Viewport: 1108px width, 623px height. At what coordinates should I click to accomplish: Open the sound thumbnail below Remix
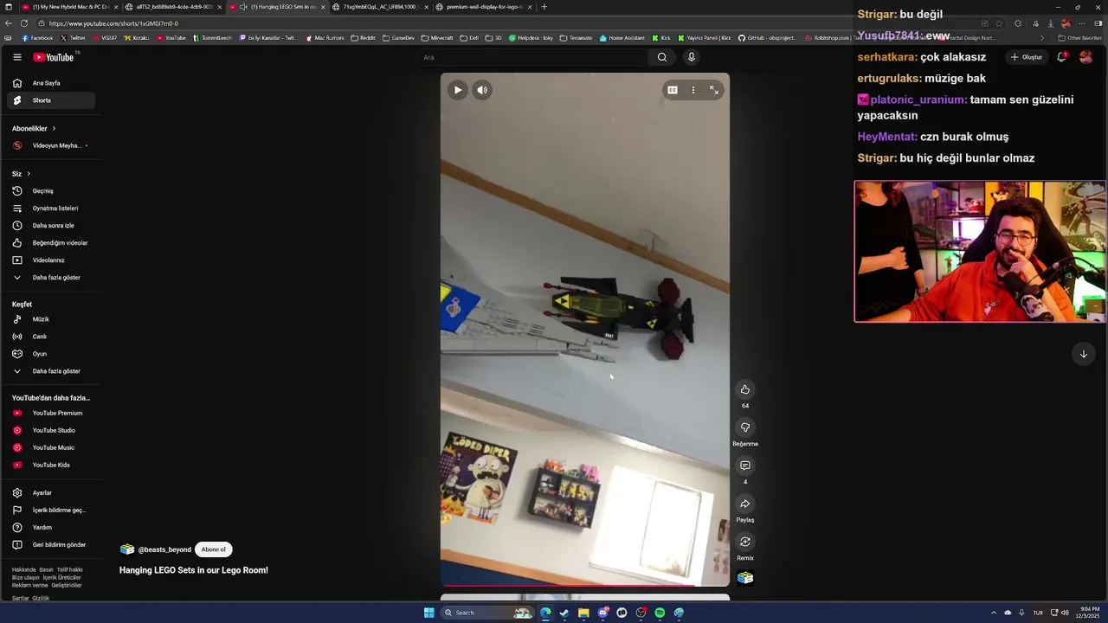[745, 578]
